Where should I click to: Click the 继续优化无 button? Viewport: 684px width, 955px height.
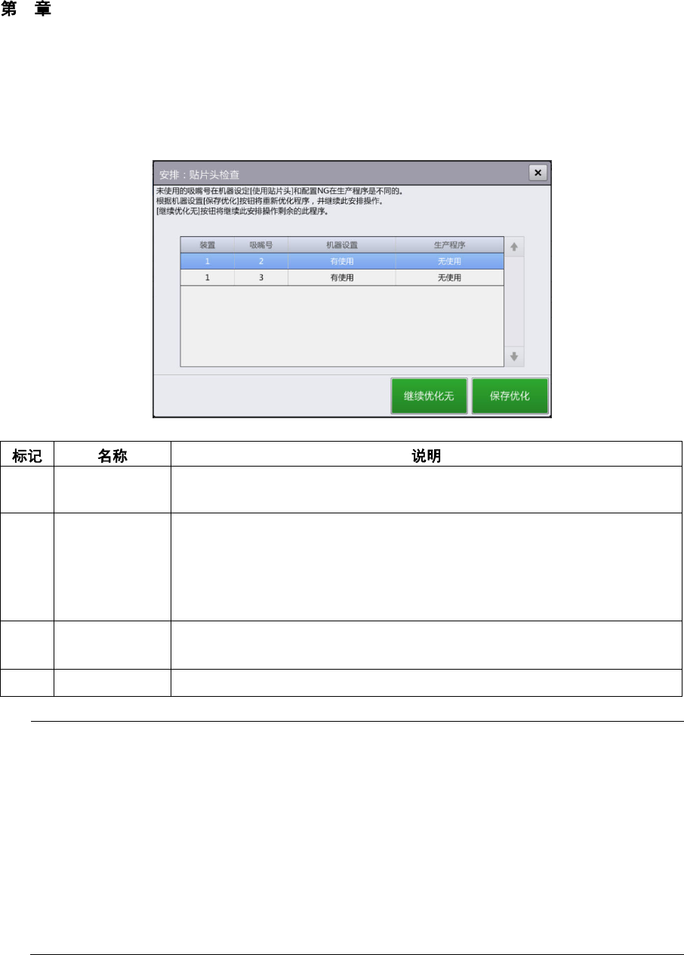click(429, 396)
